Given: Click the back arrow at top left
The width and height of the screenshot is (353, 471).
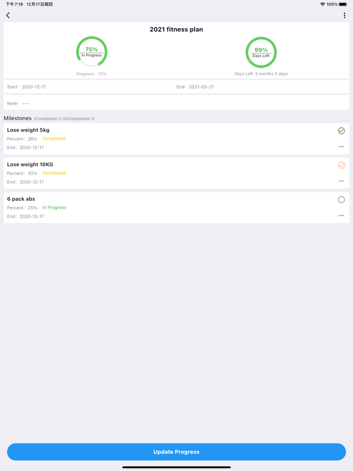Looking at the screenshot, I should click(x=8, y=15).
